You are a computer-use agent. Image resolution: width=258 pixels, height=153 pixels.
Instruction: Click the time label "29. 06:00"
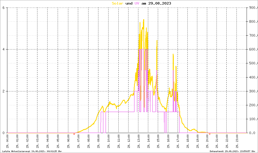pos(68,141)
